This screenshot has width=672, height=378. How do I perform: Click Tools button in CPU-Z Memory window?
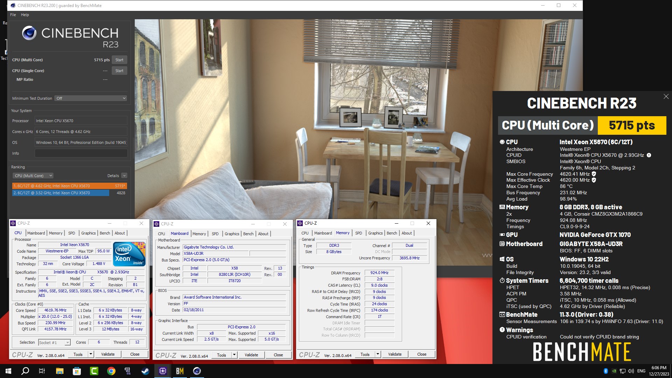coord(365,354)
